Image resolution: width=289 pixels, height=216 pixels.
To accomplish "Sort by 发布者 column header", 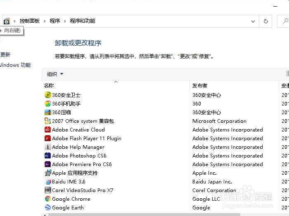I will [200, 86].
